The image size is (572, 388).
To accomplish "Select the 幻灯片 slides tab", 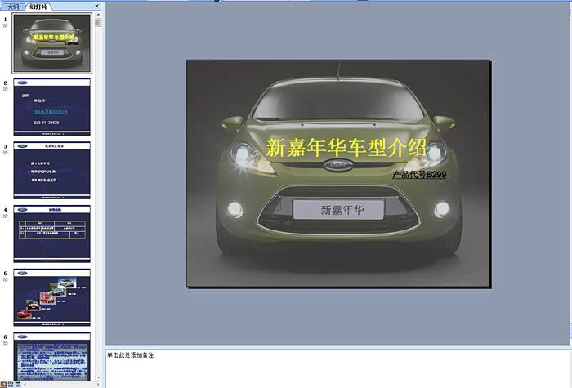I will [x=38, y=7].
